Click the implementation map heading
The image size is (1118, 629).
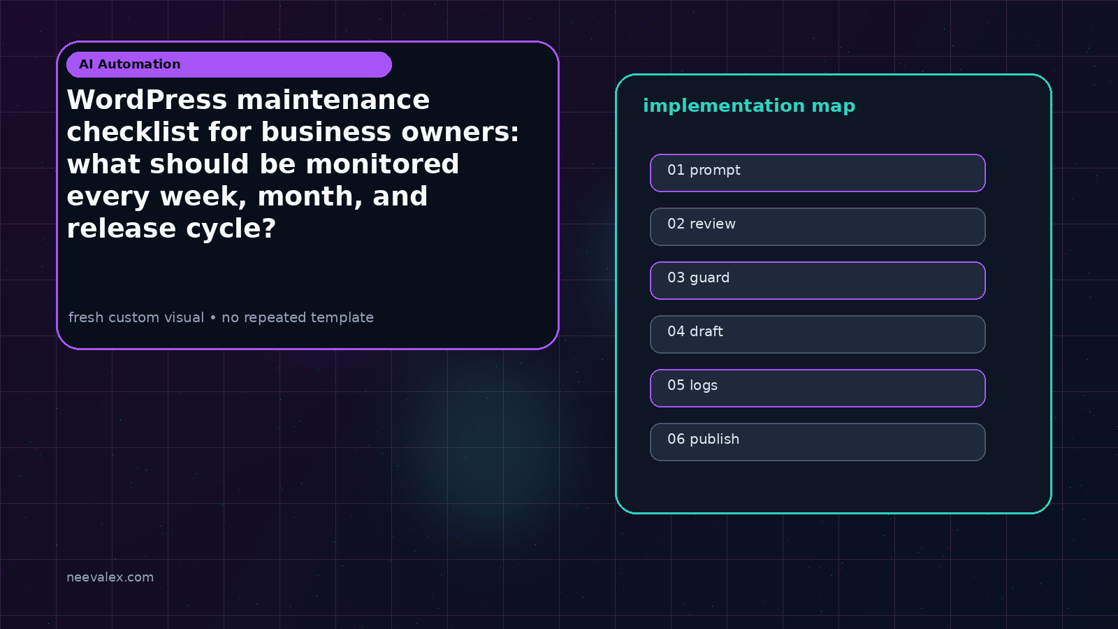[749, 106]
